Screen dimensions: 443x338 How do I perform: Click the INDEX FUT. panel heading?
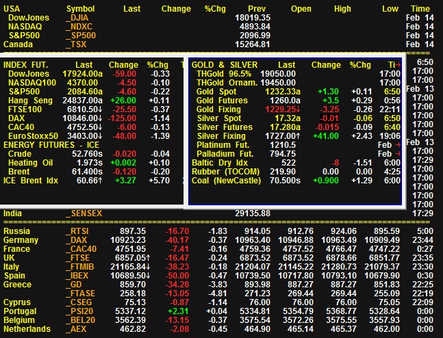pos(26,65)
